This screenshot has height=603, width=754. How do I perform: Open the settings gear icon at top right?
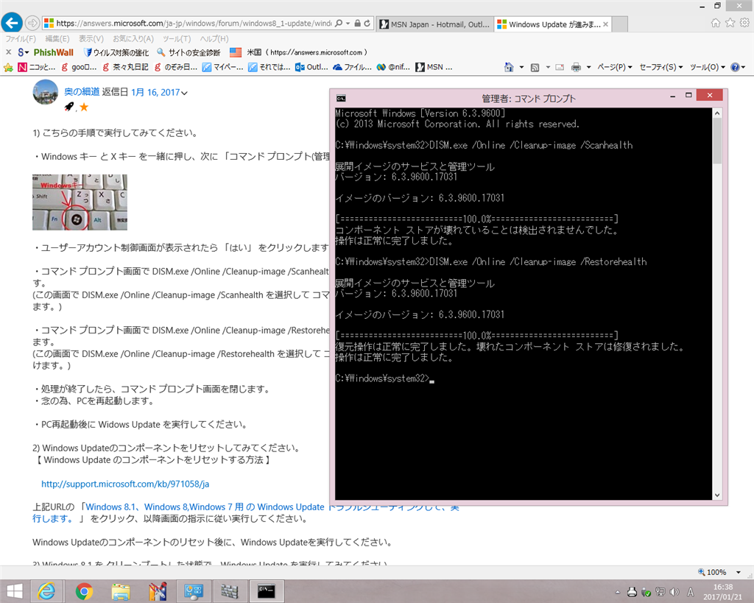tap(744, 23)
